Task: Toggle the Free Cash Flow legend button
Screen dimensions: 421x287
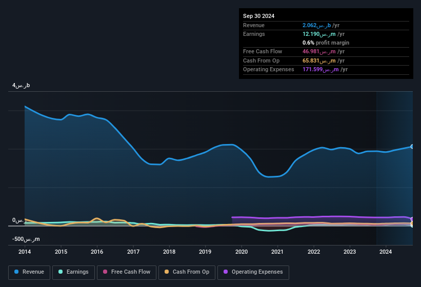Action: [127, 272]
